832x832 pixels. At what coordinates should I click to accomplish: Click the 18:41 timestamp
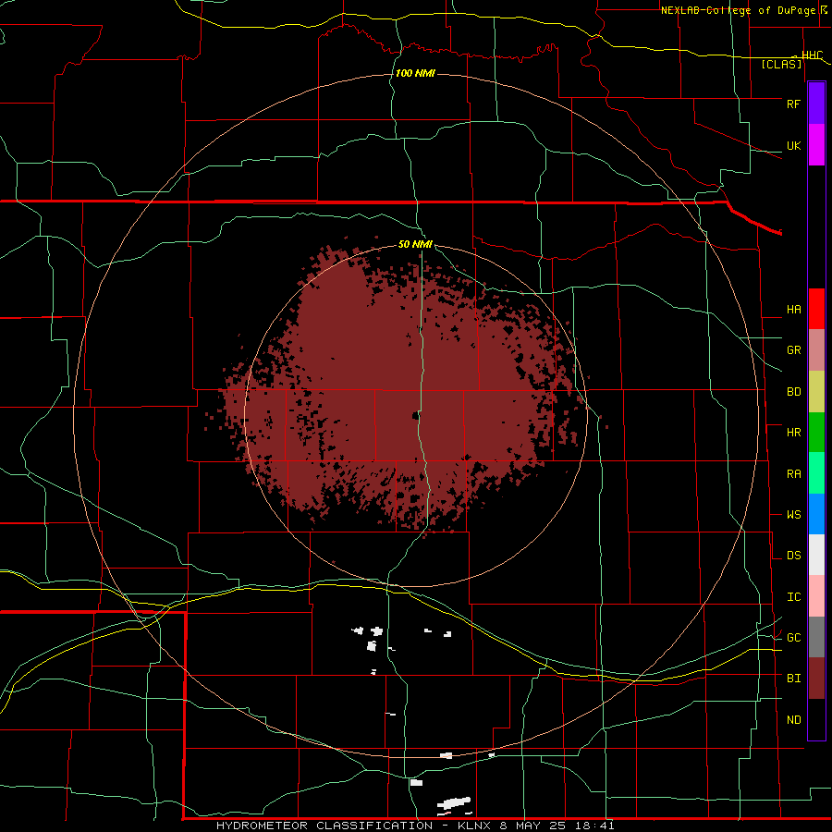[596, 826]
